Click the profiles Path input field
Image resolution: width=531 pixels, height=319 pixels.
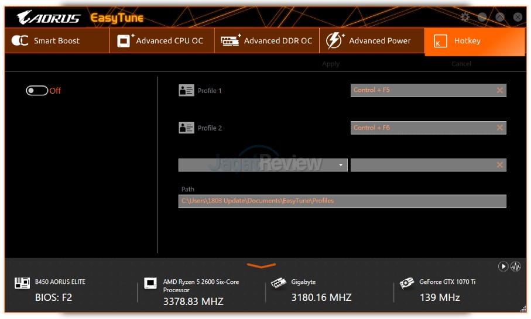tap(342, 201)
